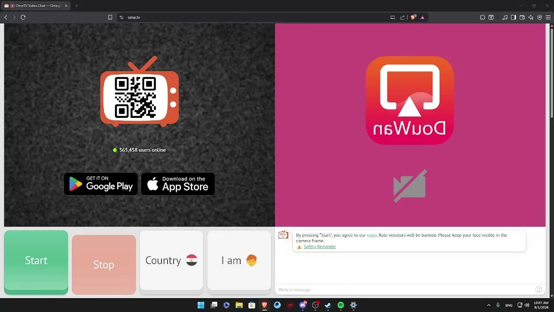
Task: Open the Safety Reminder link
Action: coord(319,247)
